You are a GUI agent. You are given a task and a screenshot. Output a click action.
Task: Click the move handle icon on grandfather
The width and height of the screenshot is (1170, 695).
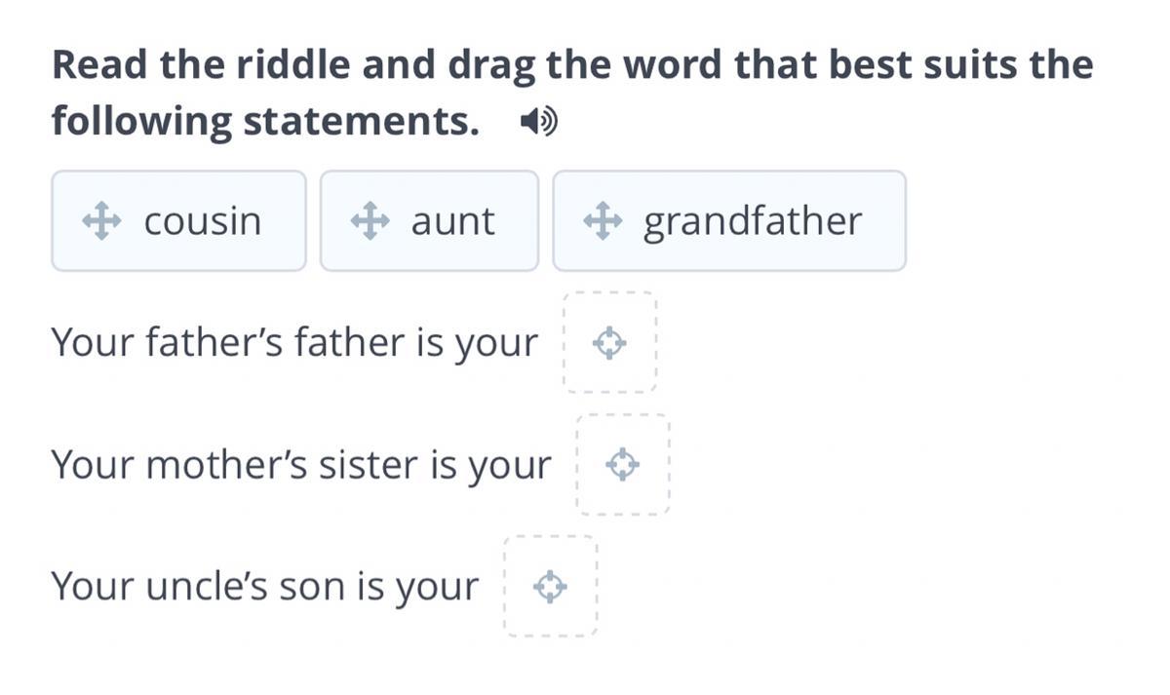[603, 221]
